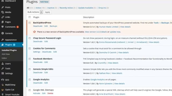This screenshot has height=96, width=172.
Task: Open the Settings menu
Action: (x=9, y=73)
